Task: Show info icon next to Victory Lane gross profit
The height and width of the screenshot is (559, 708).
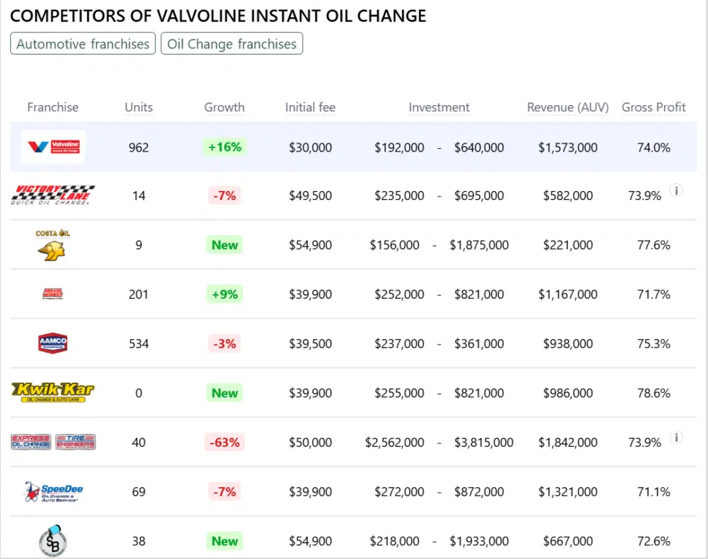Action: click(676, 190)
